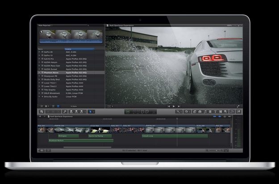Viewport: 279px width, 184px height.
Task: Choose the Select arrow tool
Action: pyautogui.click(x=90, y=112)
